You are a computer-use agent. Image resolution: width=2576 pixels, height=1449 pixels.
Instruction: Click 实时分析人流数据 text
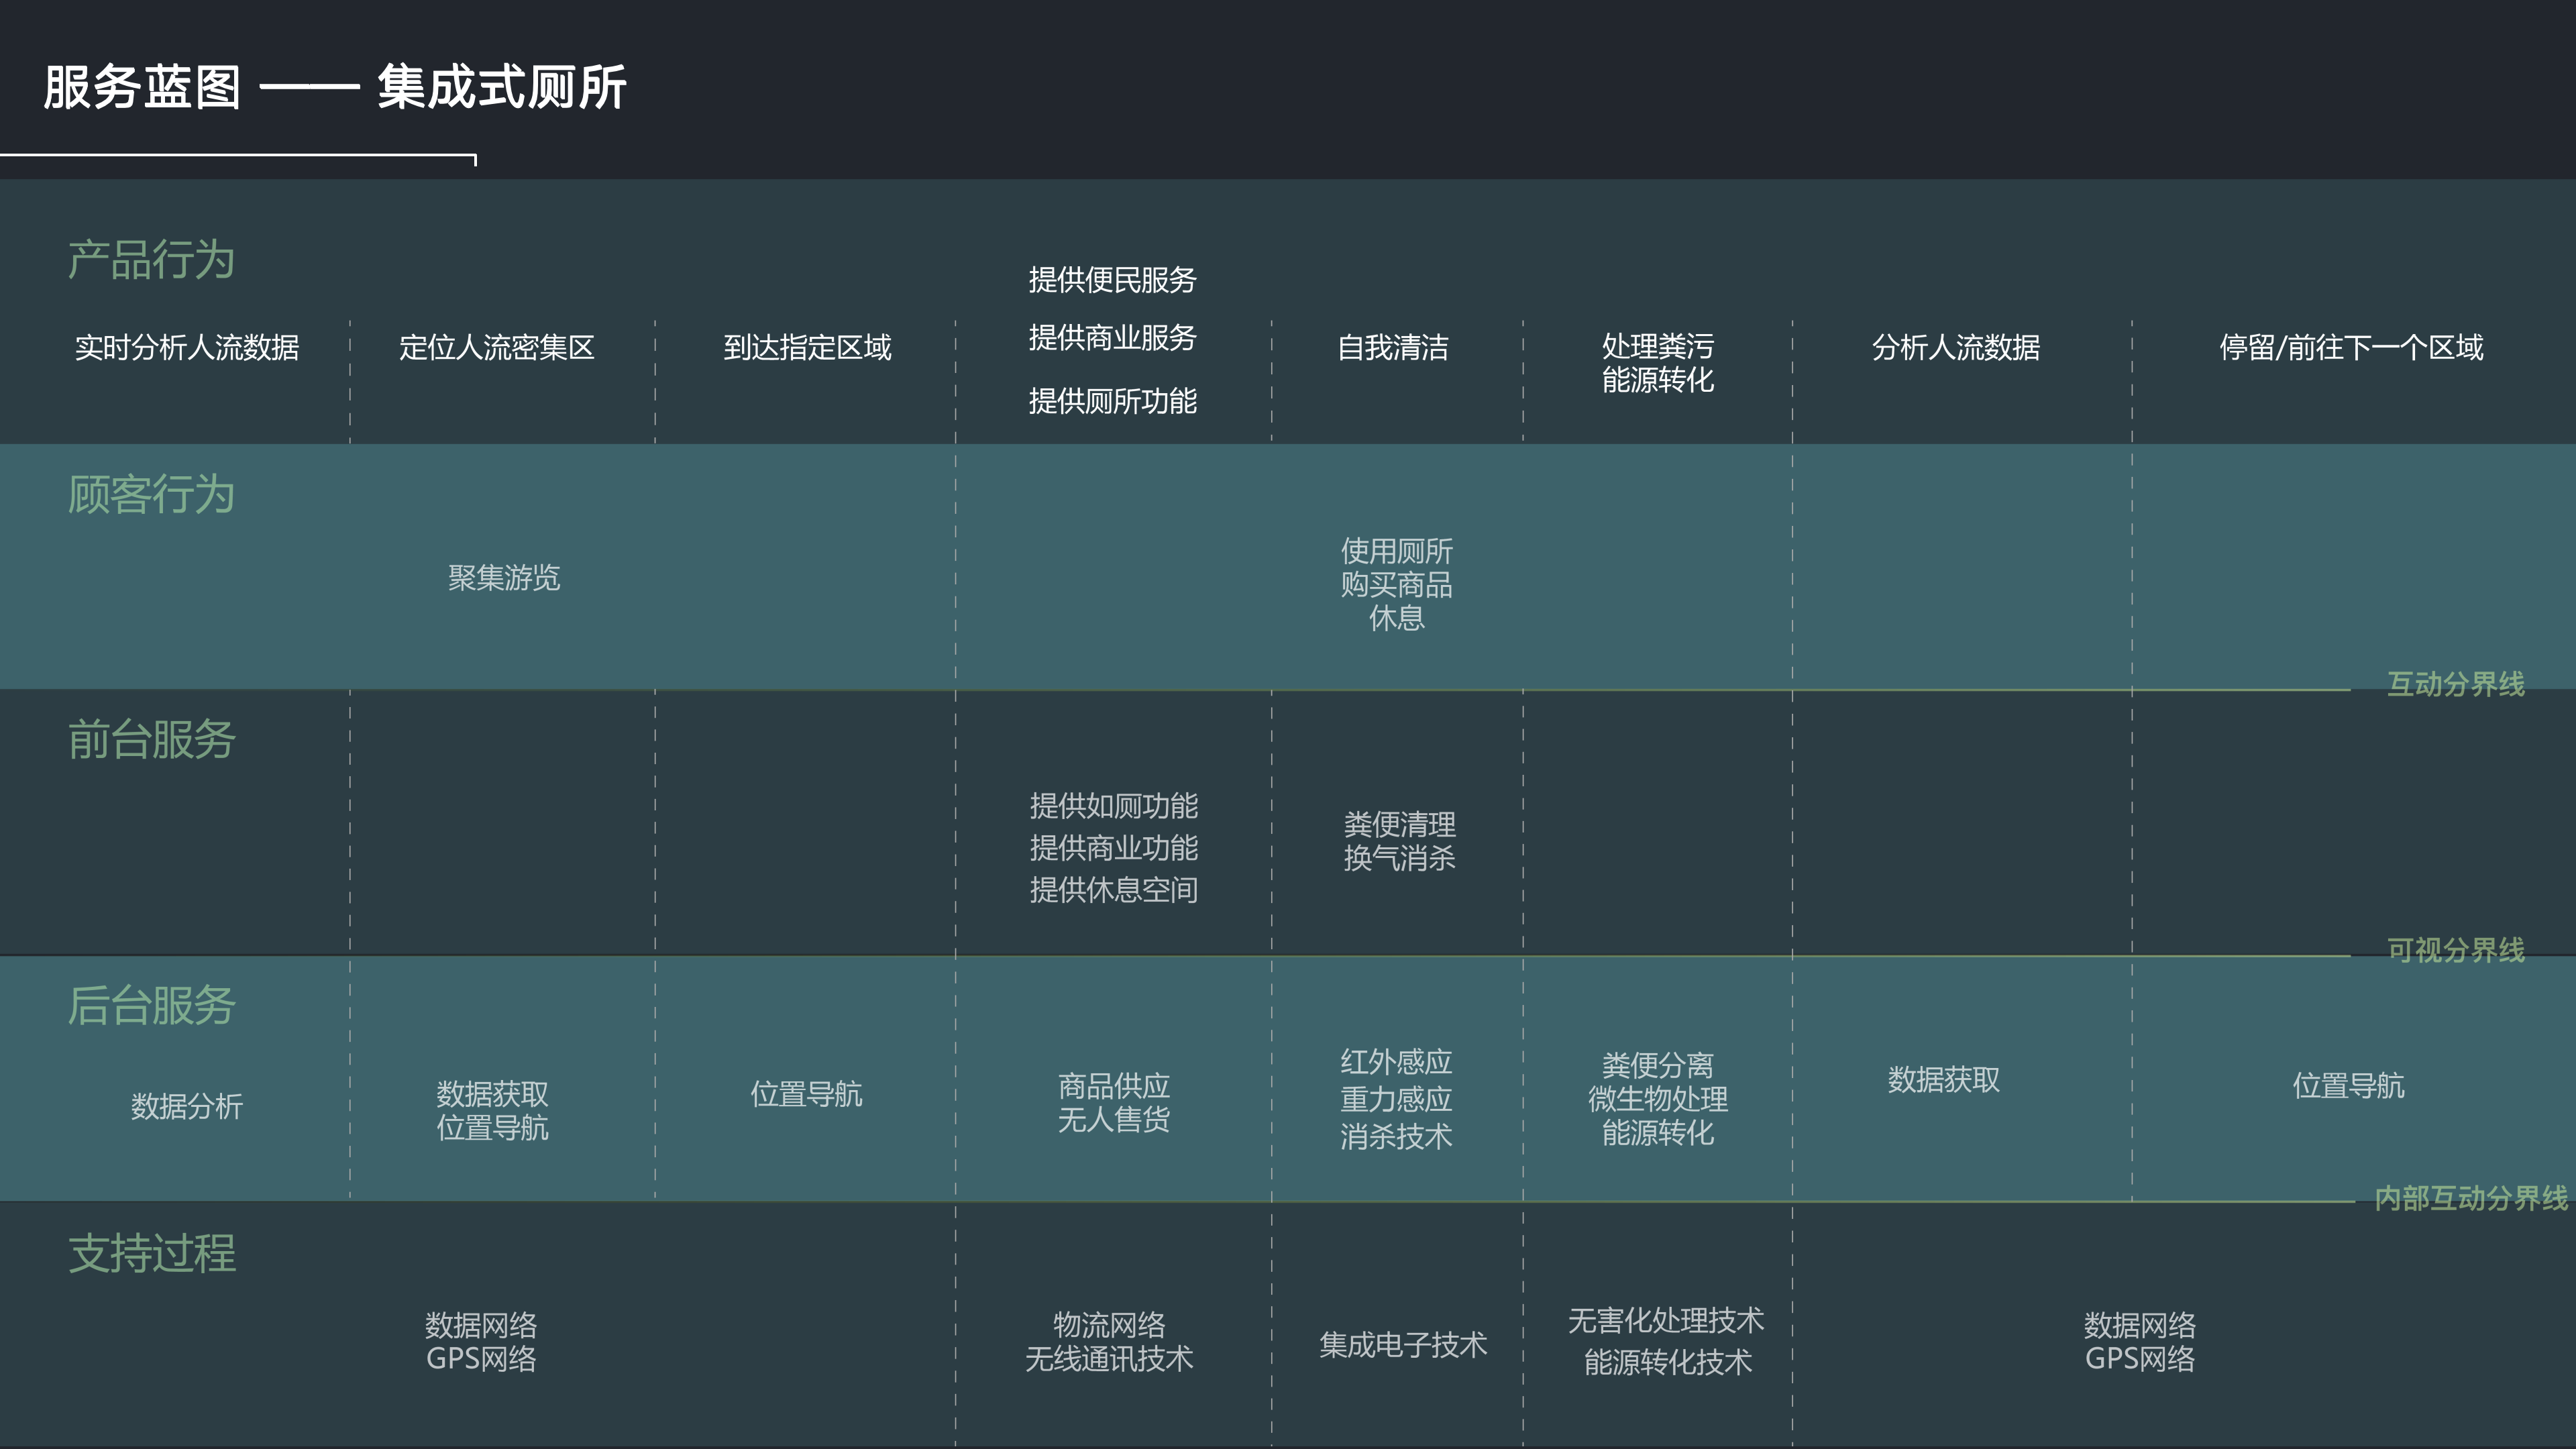tap(187, 348)
